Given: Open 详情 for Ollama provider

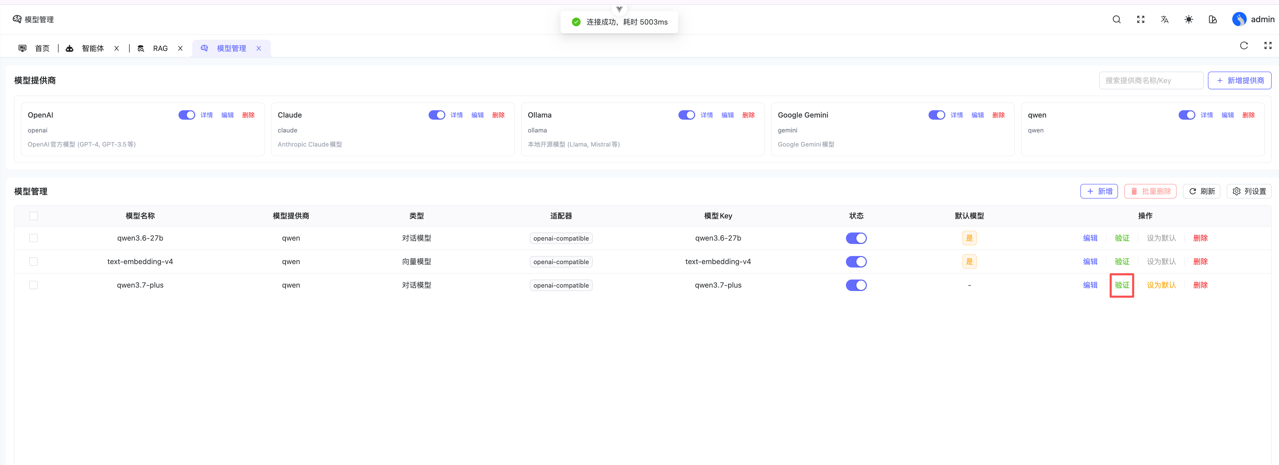Looking at the screenshot, I should 706,115.
